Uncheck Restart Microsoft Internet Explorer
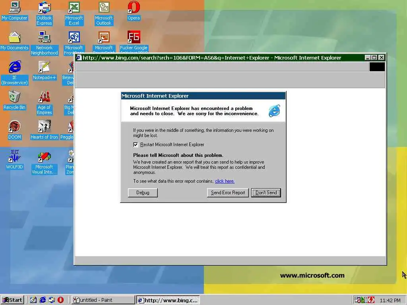 (136, 145)
